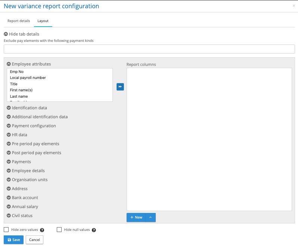Viewport: 298px width, 247px height.
Task: Click the excluded payment kinds input field
Action: pos(149,49)
